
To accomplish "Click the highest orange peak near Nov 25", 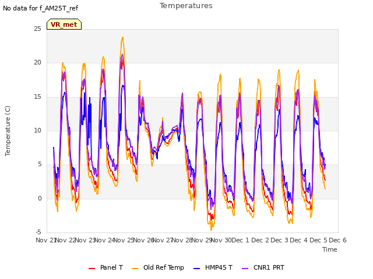I will click(x=123, y=37).
